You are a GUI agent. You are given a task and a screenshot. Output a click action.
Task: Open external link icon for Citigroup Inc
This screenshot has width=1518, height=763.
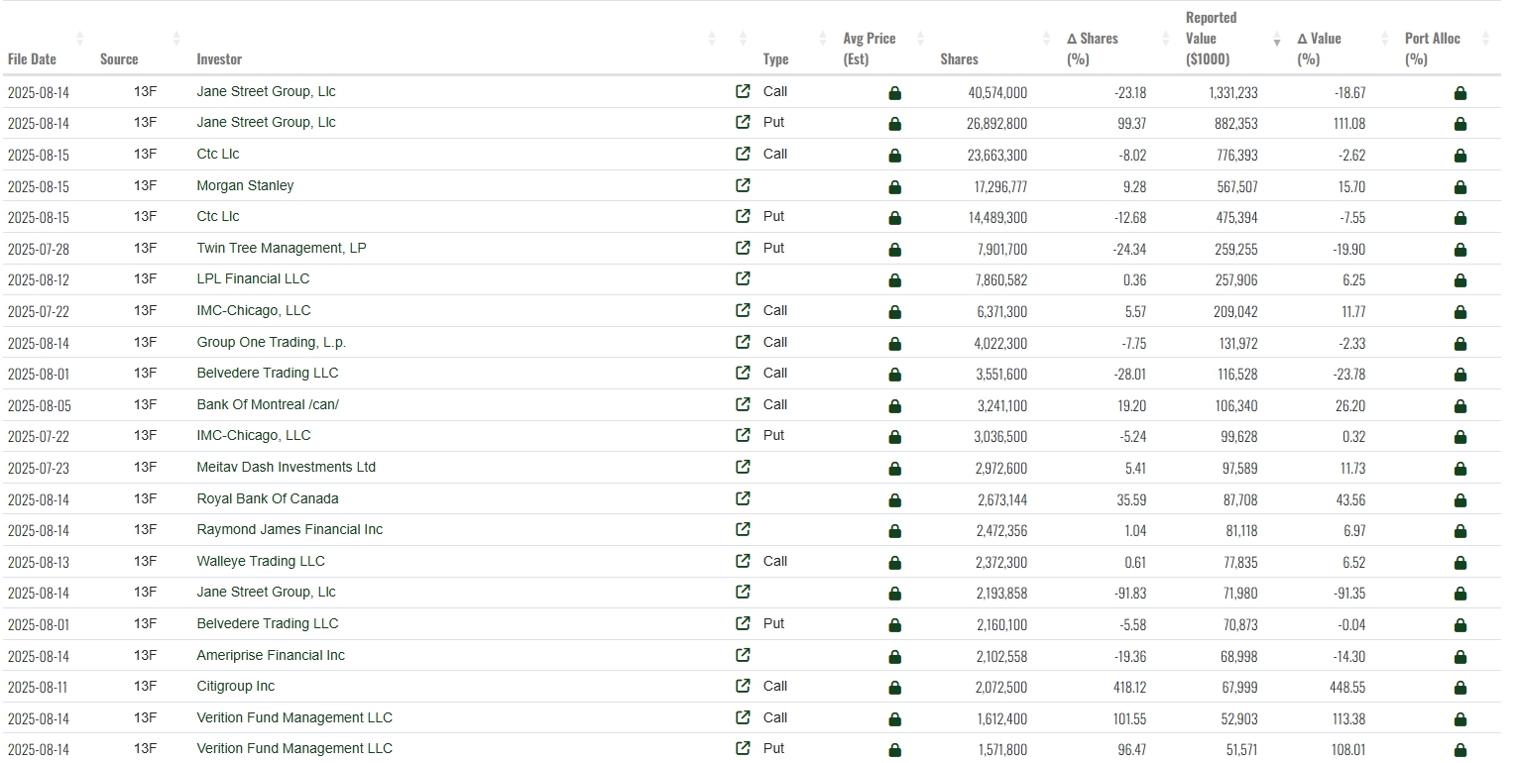[743, 686]
